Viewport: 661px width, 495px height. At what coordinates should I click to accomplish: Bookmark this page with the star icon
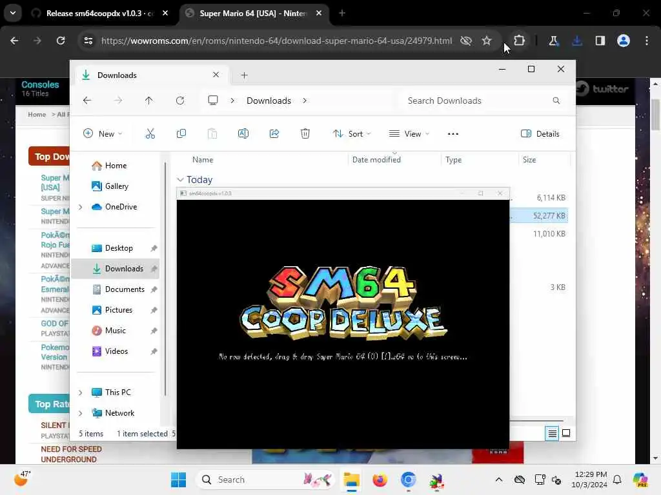tap(487, 41)
